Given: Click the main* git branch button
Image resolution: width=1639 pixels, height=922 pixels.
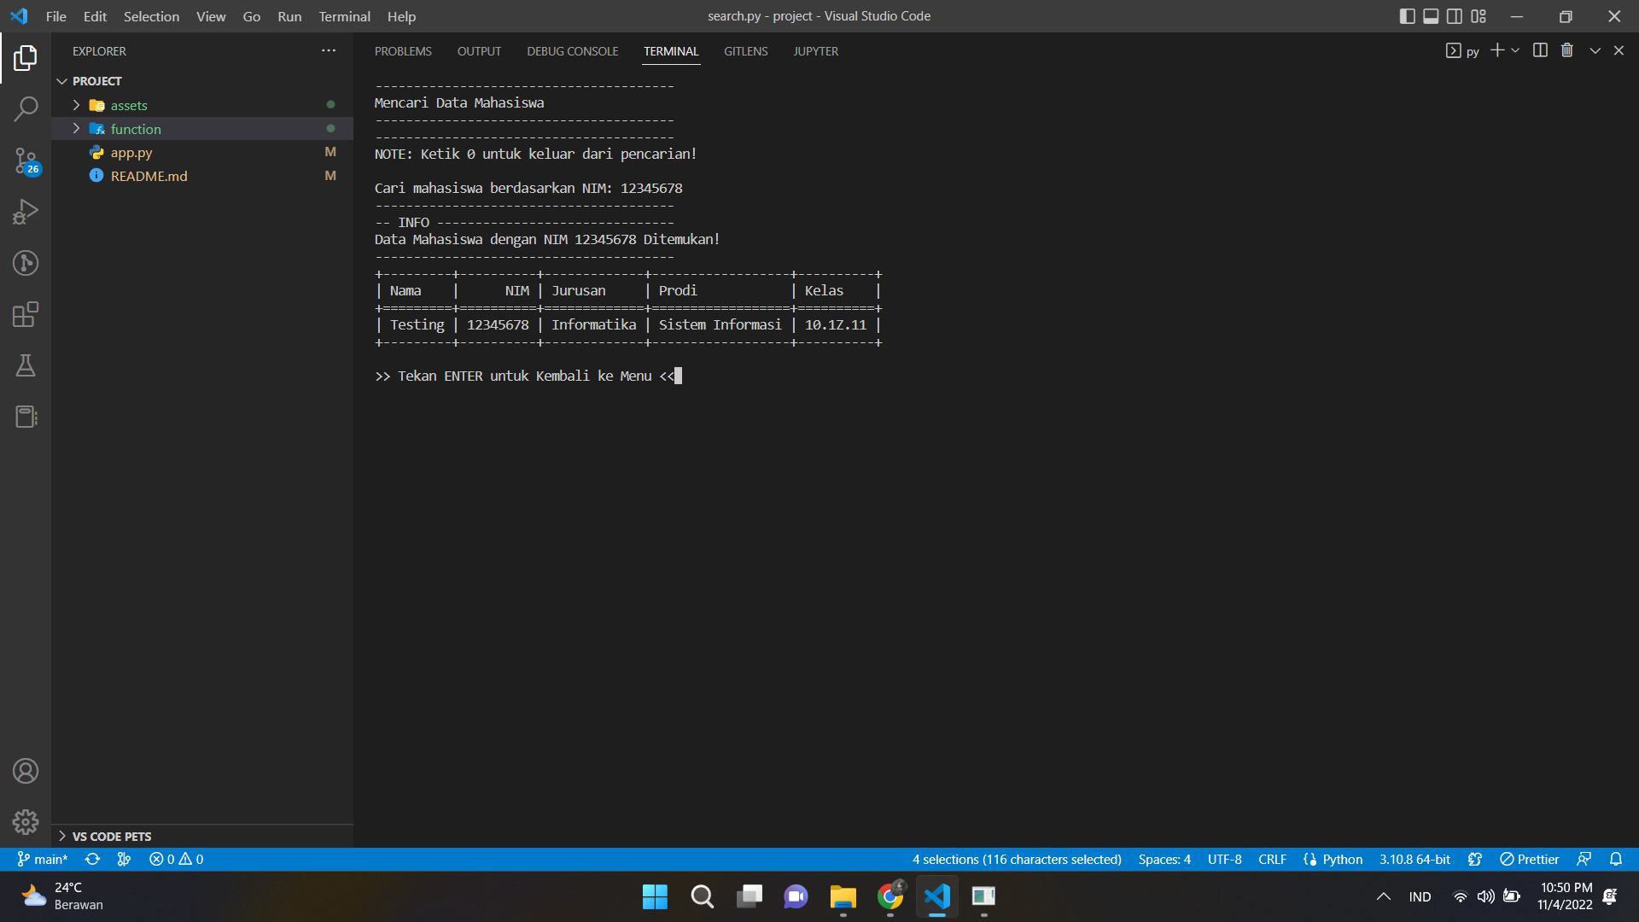Looking at the screenshot, I should click(x=43, y=859).
